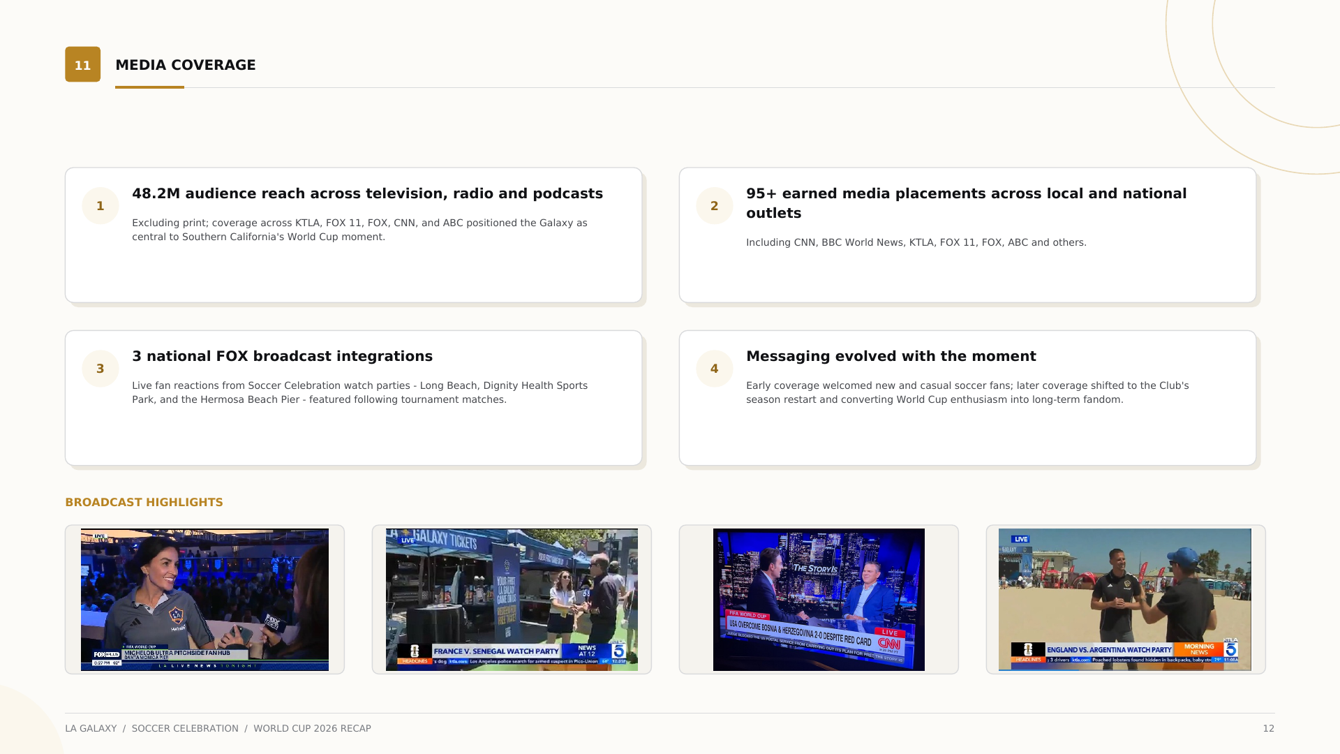Click WORLD CUP 2026 RECAP in the footer
Viewport: 1340px width, 754px height.
312,728
